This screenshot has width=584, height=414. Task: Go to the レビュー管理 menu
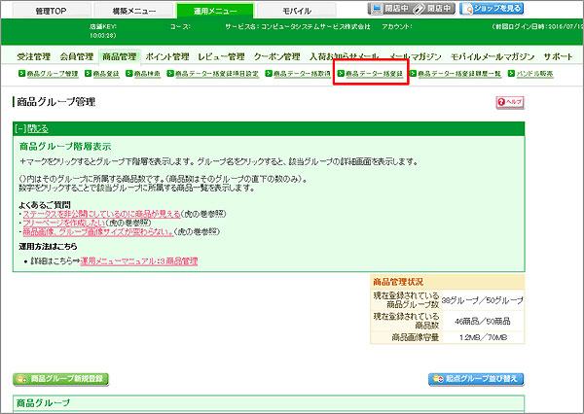pos(221,57)
